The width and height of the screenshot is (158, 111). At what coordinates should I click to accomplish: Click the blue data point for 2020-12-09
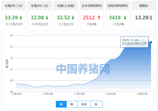pos(151,42)
